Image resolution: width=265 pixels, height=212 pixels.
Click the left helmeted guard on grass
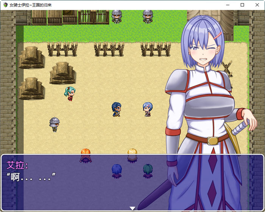(x=117, y=17)
